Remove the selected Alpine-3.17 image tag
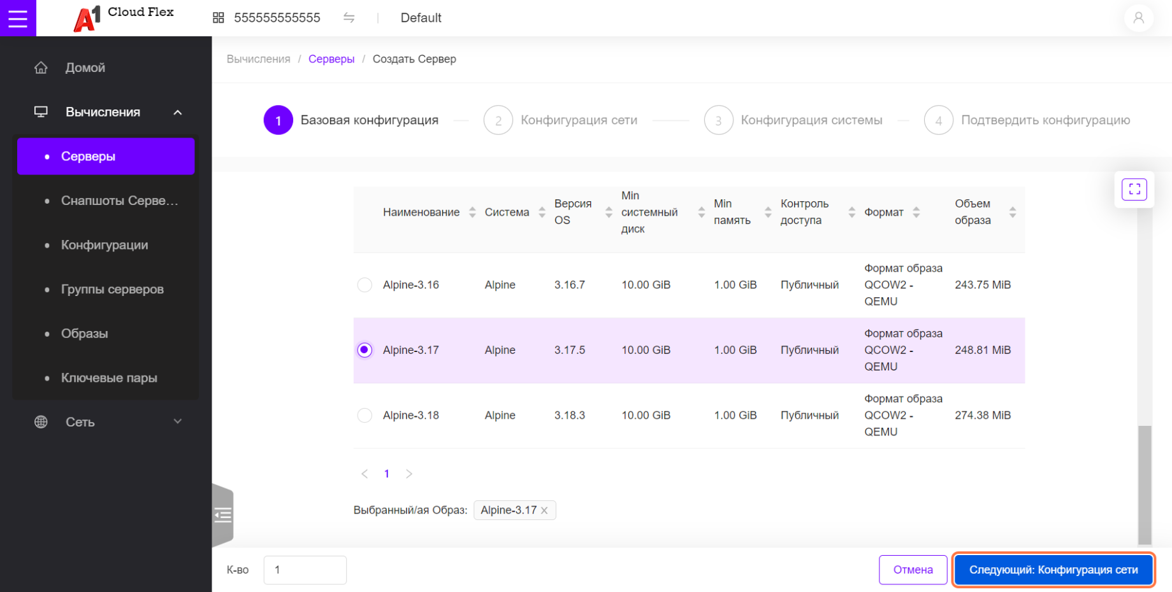The image size is (1172, 592). pos(544,511)
